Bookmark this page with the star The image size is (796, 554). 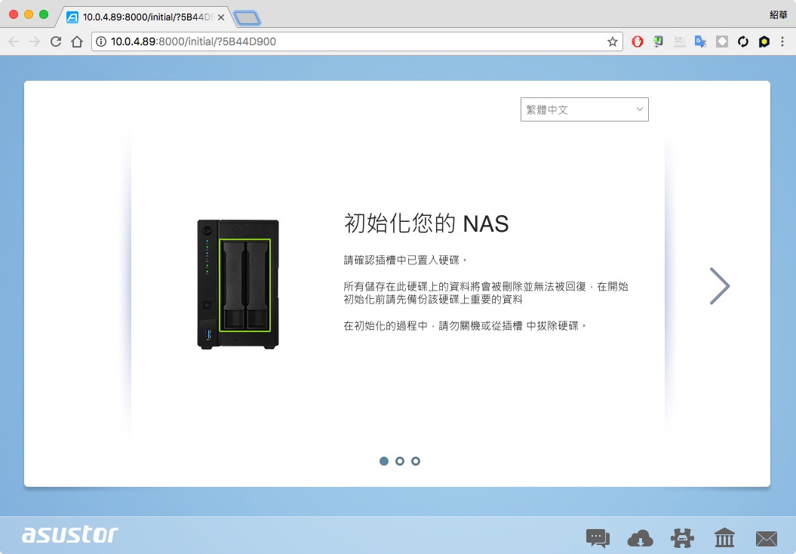click(613, 42)
